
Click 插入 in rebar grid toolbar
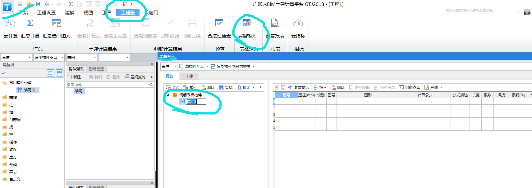click(x=320, y=88)
